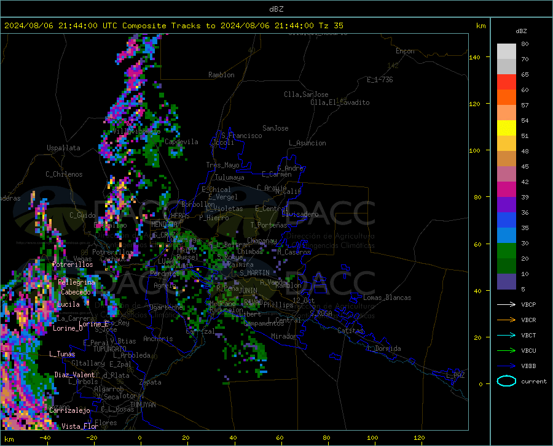Pick the purple 5 dBZ color swatch
The image size is (553, 446).
[506, 281]
